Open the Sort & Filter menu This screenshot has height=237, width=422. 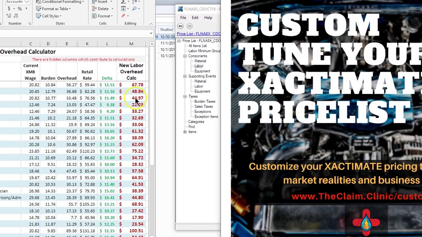136,2
